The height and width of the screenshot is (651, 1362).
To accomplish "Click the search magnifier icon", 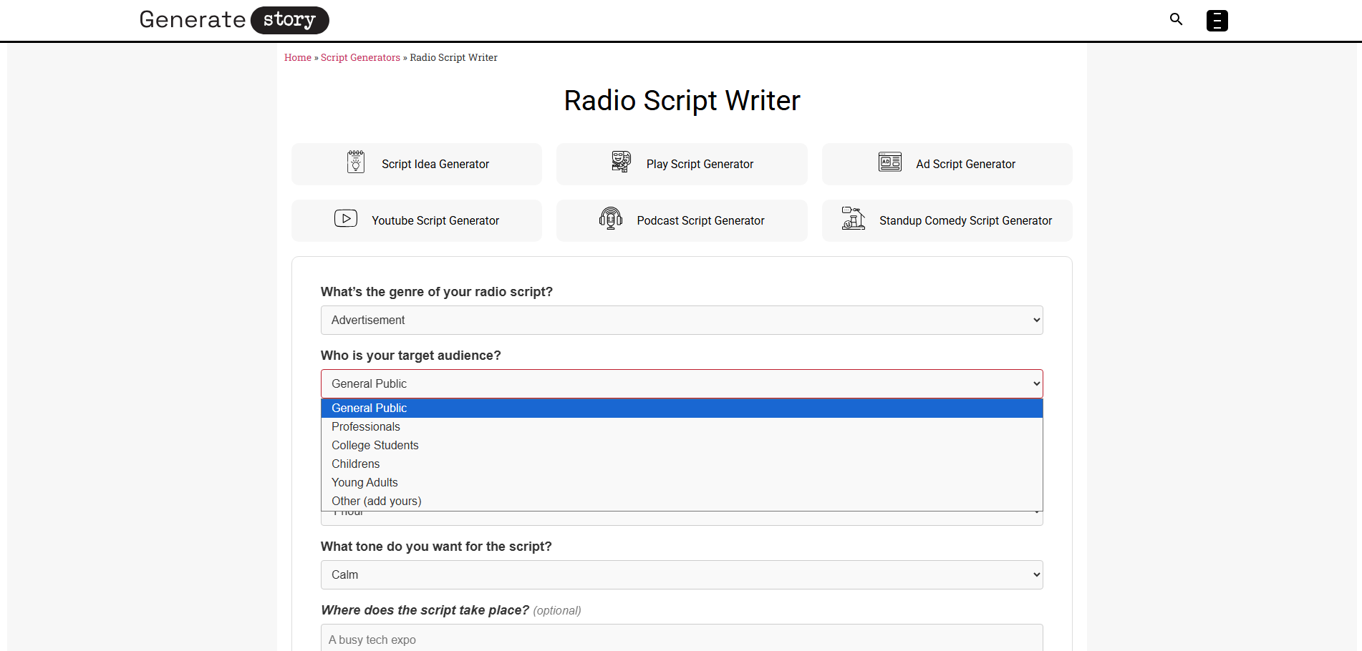I will click(x=1176, y=19).
